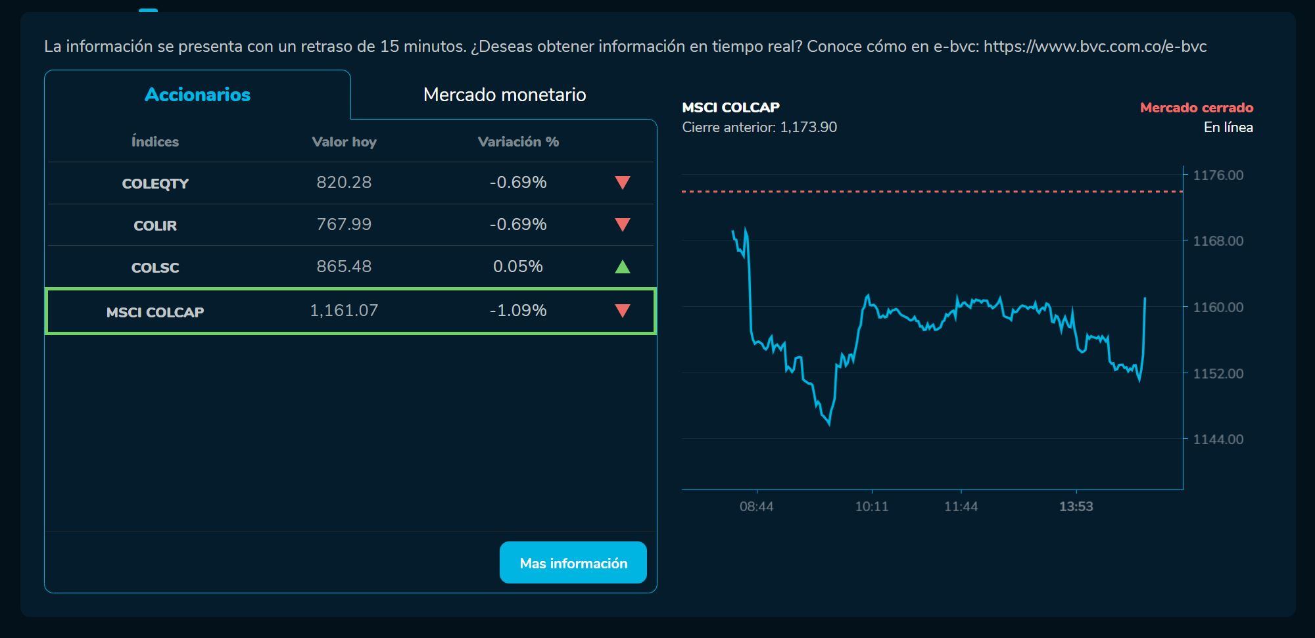Expand the Variación % column header
The height and width of the screenshot is (638, 1315).
(x=519, y=141)
